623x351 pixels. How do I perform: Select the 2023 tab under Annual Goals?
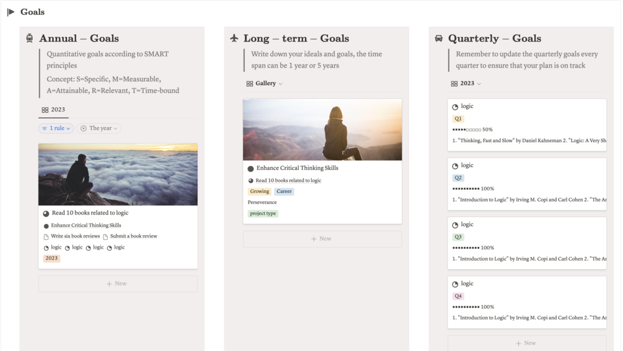click(x=53, y=110)
